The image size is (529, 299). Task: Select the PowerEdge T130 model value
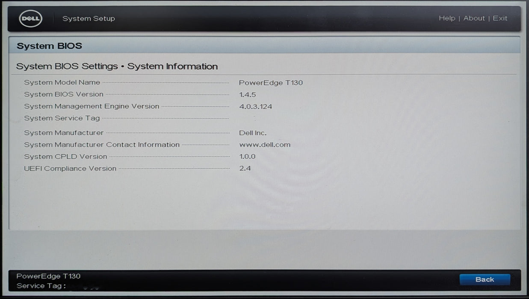[271, 82]
